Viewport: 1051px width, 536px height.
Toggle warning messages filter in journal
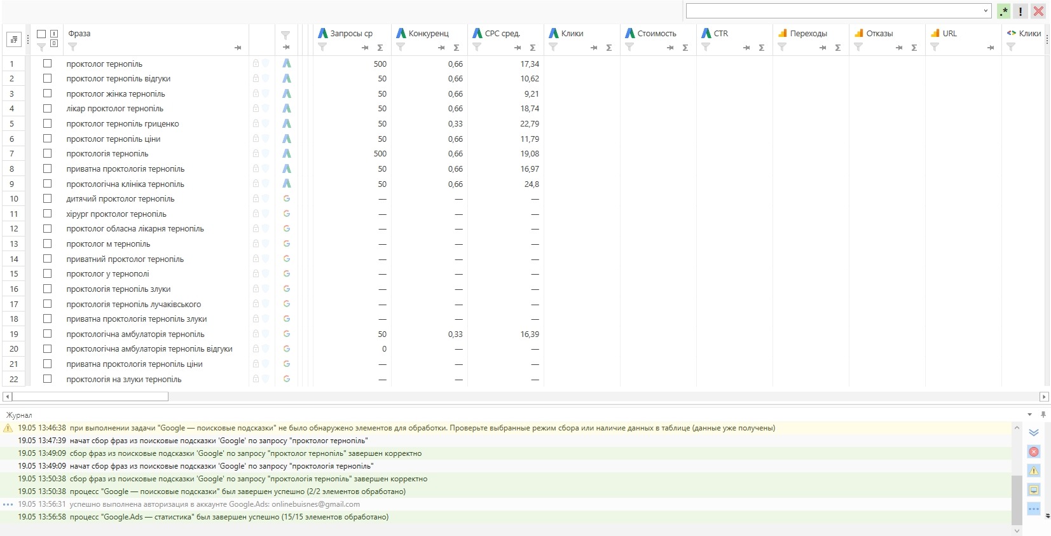click(1034, 471)
